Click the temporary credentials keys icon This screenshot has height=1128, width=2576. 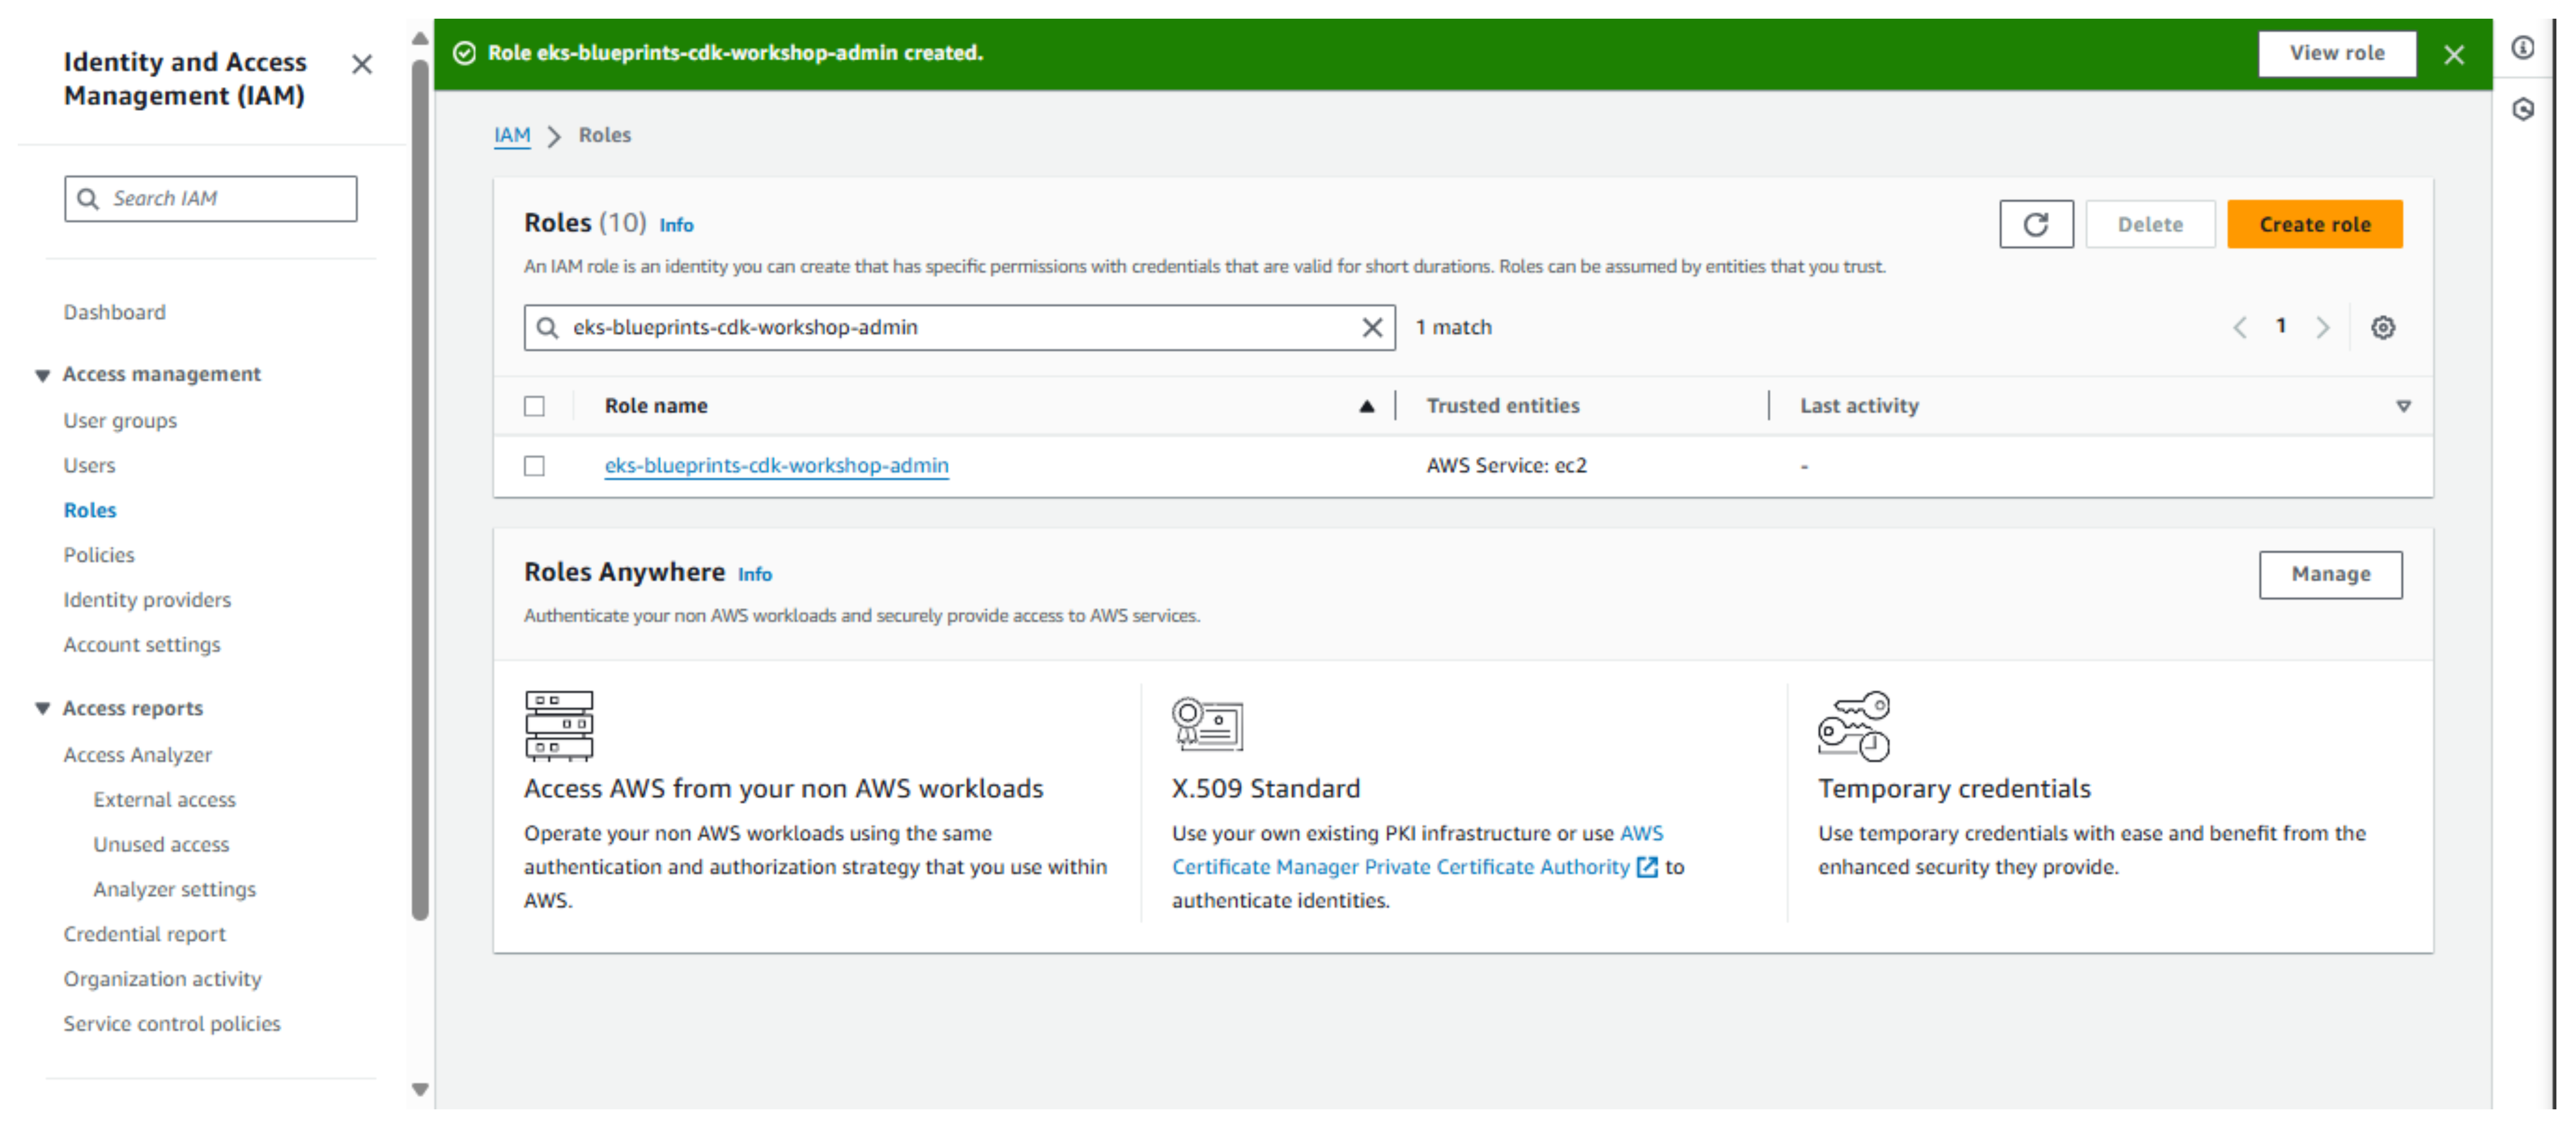(x=1854, y=726)
